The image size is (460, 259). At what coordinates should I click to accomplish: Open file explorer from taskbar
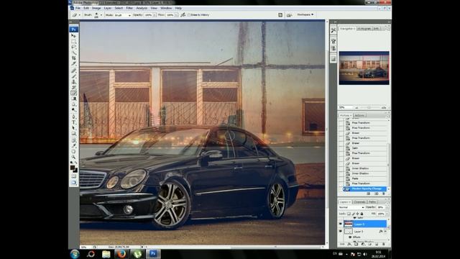pos(106,254)
